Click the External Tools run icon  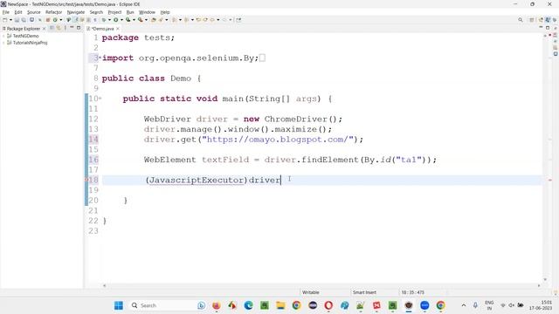(x=141, y=20)
